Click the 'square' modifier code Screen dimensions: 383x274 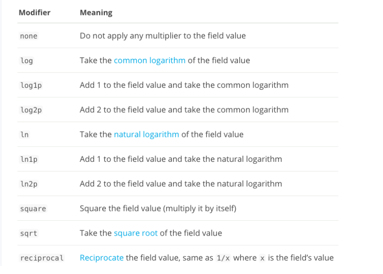coord(33,209)
